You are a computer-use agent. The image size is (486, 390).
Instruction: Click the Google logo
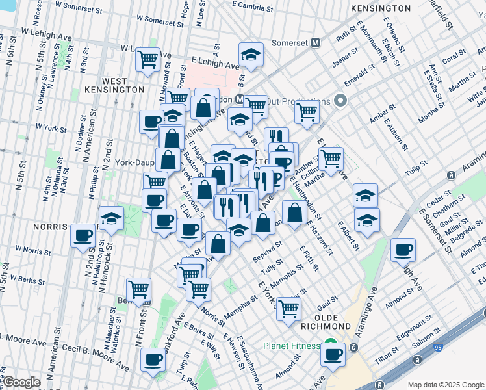(x=21, y=383)
